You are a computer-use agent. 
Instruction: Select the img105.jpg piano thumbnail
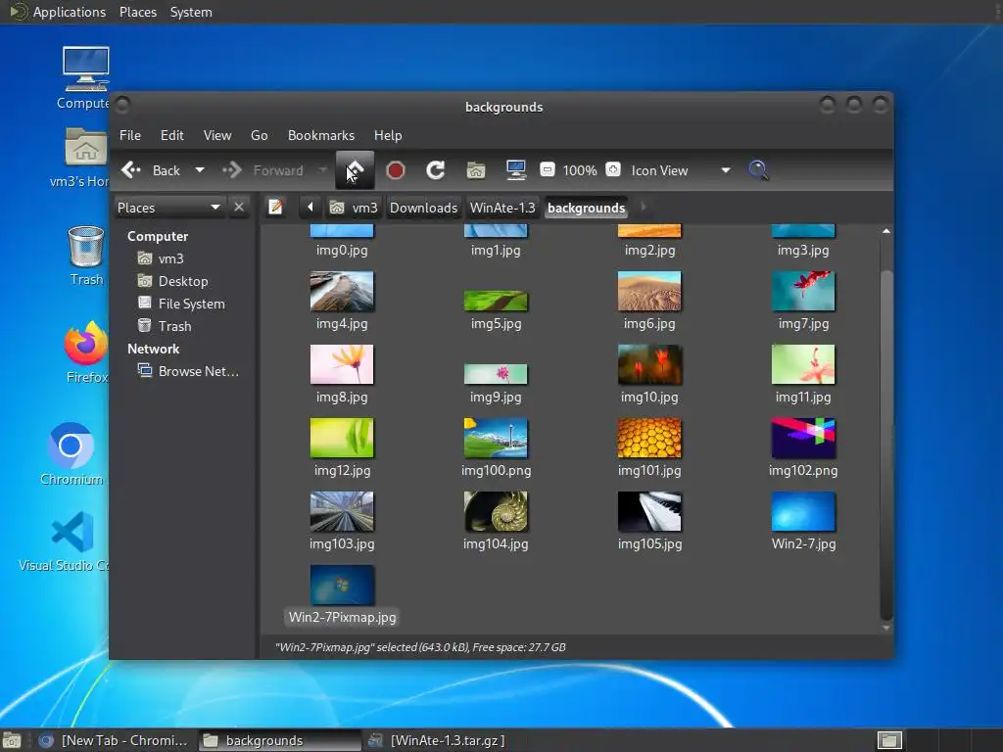649,511
